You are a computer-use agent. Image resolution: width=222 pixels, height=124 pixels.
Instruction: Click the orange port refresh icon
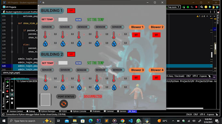tap(64, 104)
